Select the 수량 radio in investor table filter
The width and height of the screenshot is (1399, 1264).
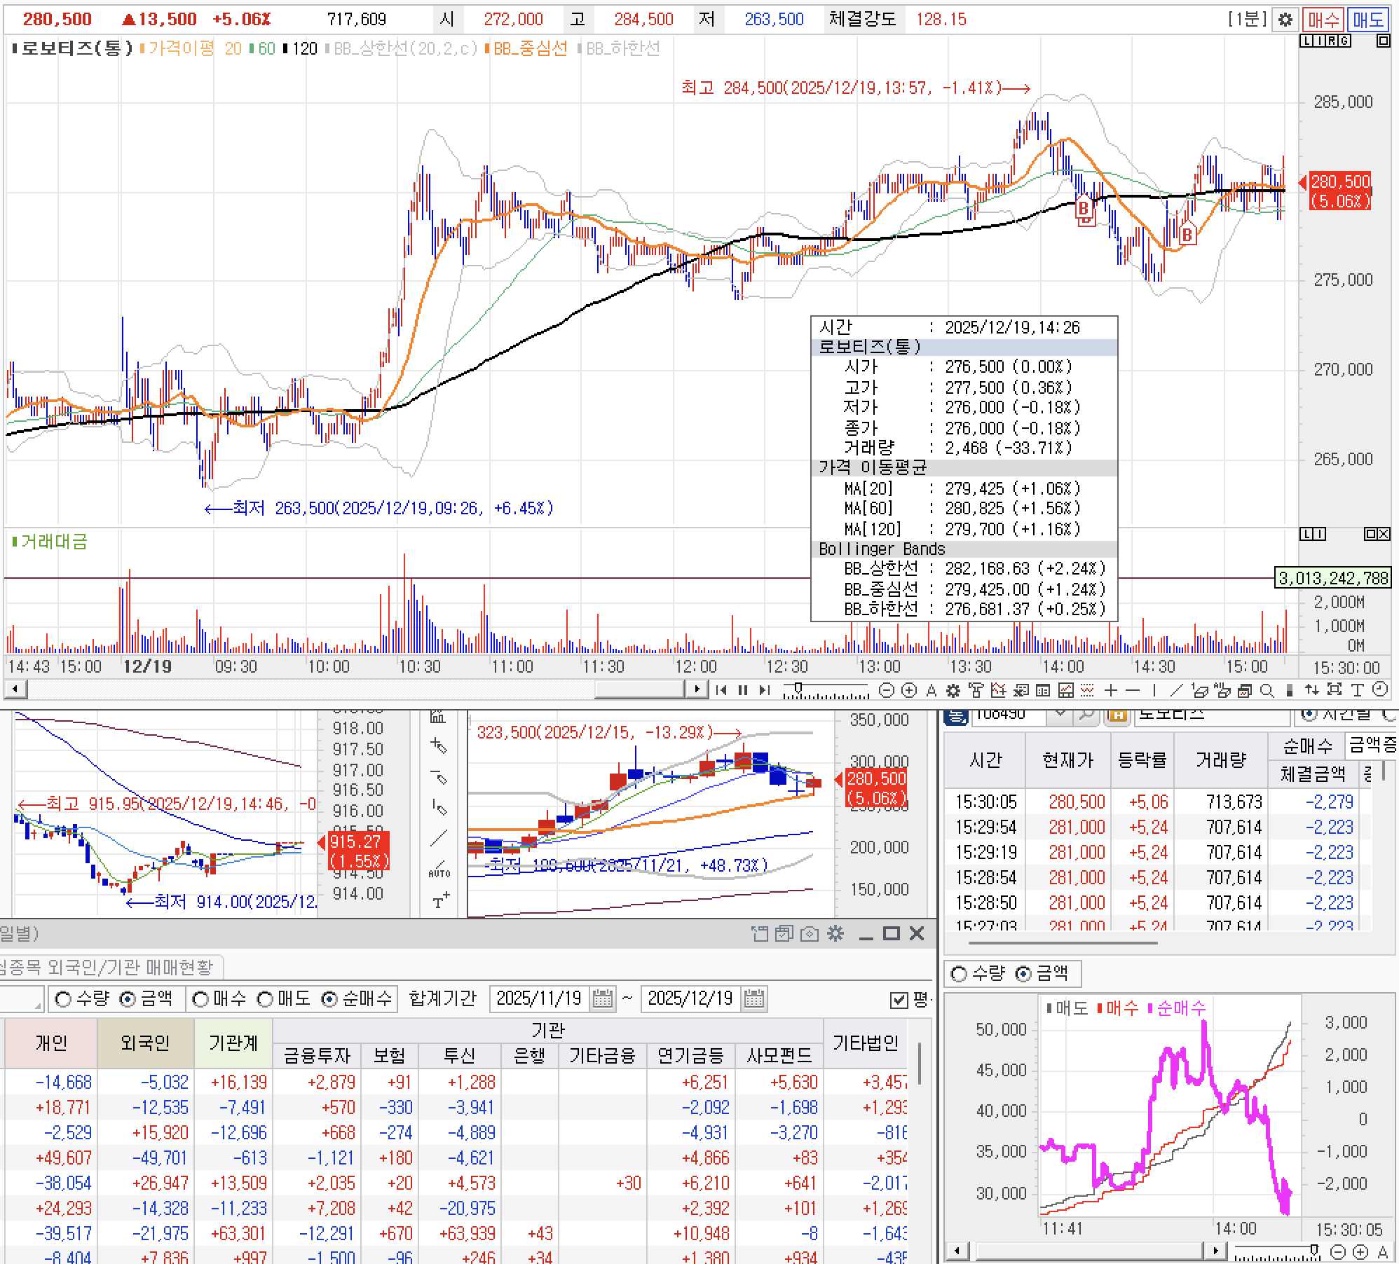(x=64, y=999)
